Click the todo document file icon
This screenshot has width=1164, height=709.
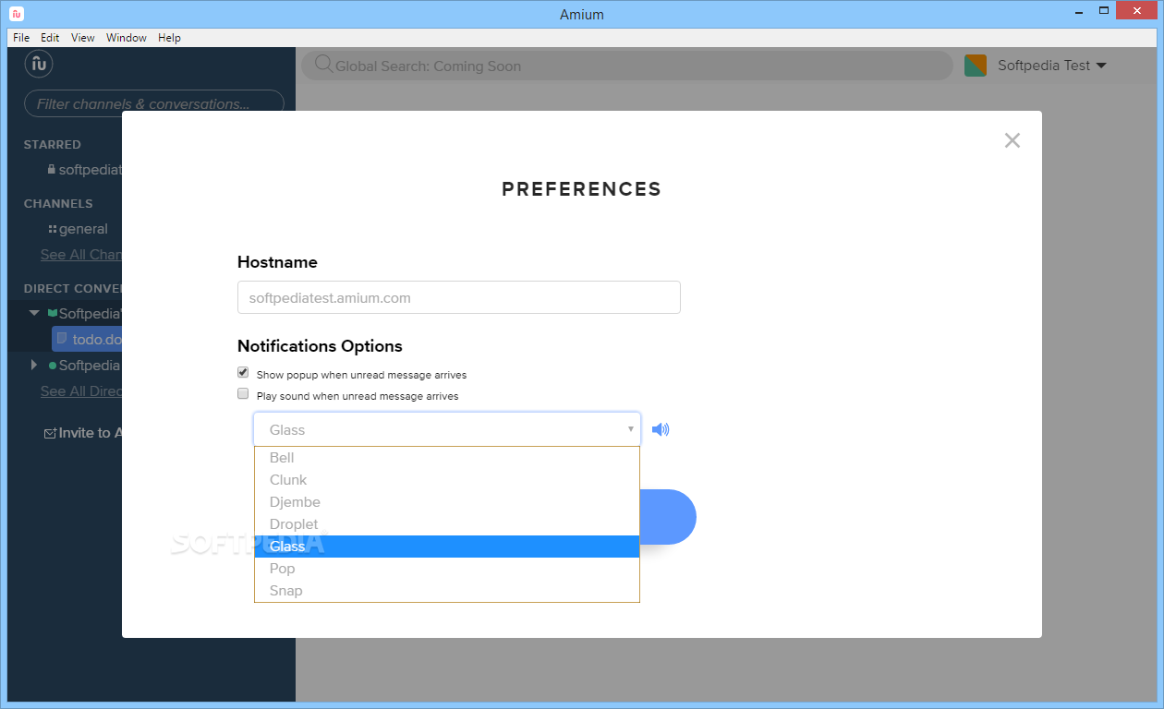pos(62,339)
